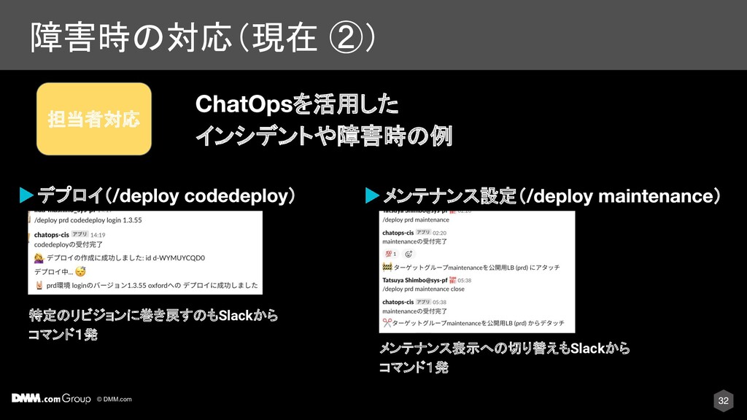The width and height of the screenshot is (747, 420).
Task: Click chatops-cis sender name at 14:19
Action: click(x=52, y=235)
